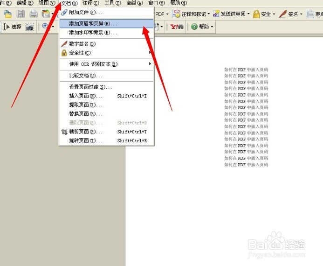This screenshot has width=323, height=266.
Task: Expand the 签名 dropdown arrow
Action: coord(301,14)
